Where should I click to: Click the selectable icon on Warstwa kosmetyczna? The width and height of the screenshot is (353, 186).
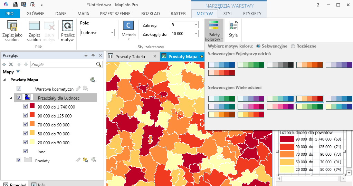85,88
